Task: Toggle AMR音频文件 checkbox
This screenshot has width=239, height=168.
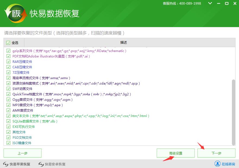Action: [x=8, y=110]
